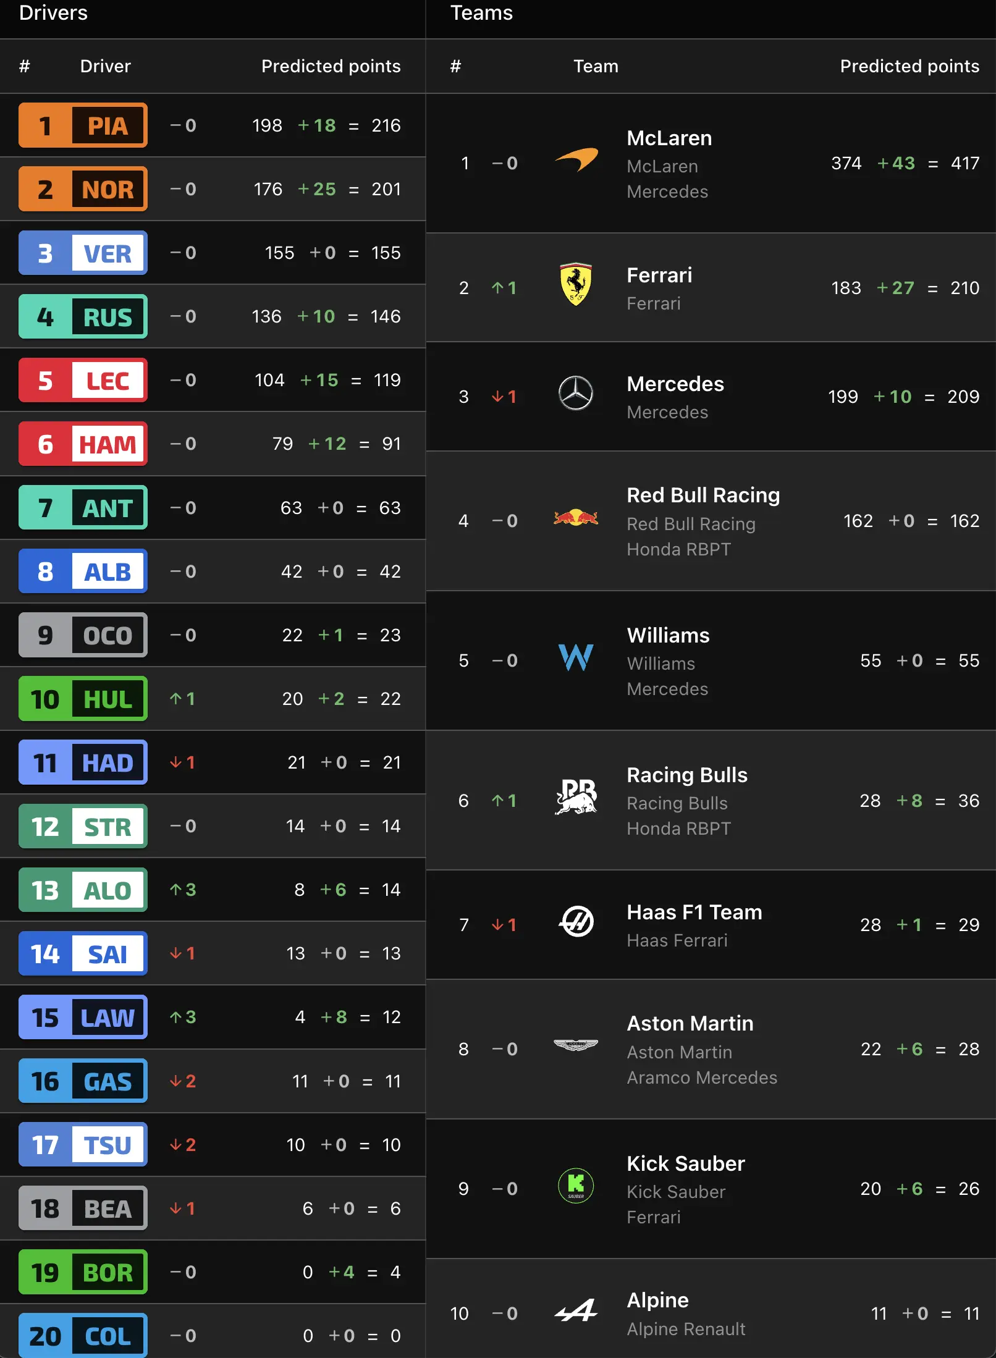Screen dimensions: 996x1358
Task: Click the McLaren team logo
Action: pos(576,160)
